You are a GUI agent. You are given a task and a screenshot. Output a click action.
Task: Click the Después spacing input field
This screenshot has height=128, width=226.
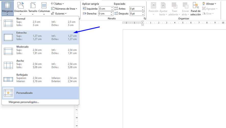pyautogui.click(x=135, y=13)
